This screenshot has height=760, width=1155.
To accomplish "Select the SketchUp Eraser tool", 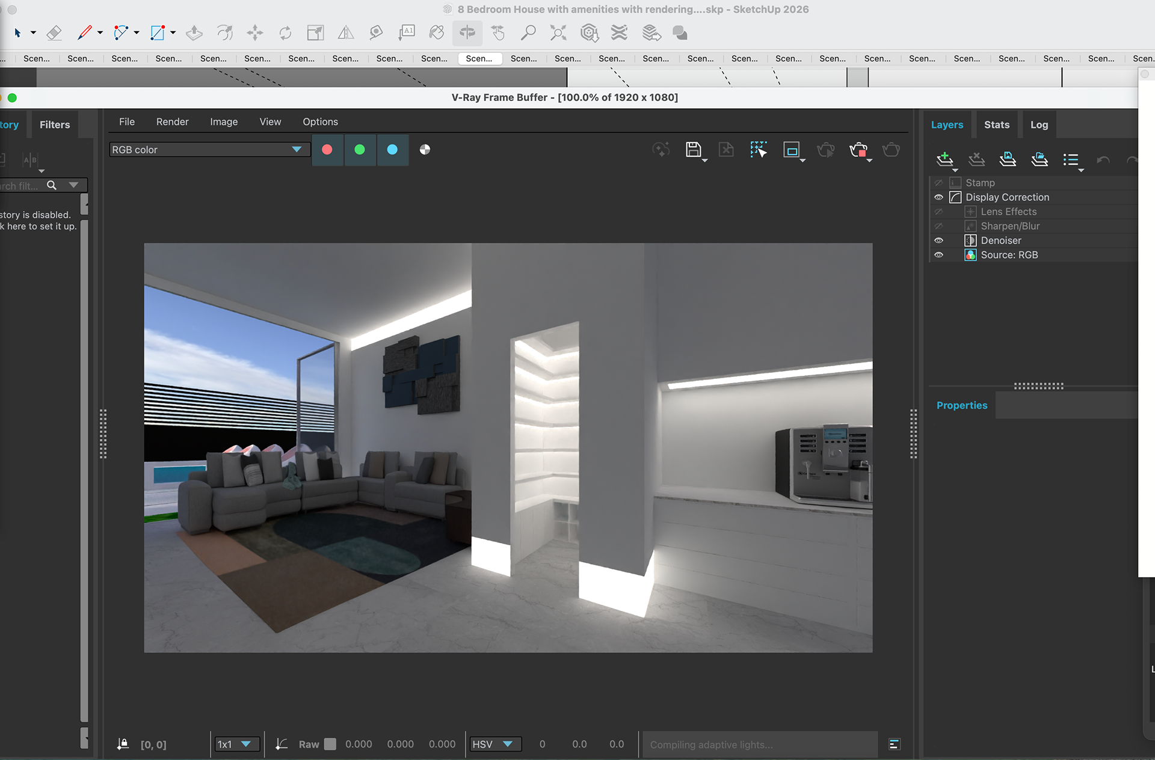I will pyautogui.click(x=54, y=33).
